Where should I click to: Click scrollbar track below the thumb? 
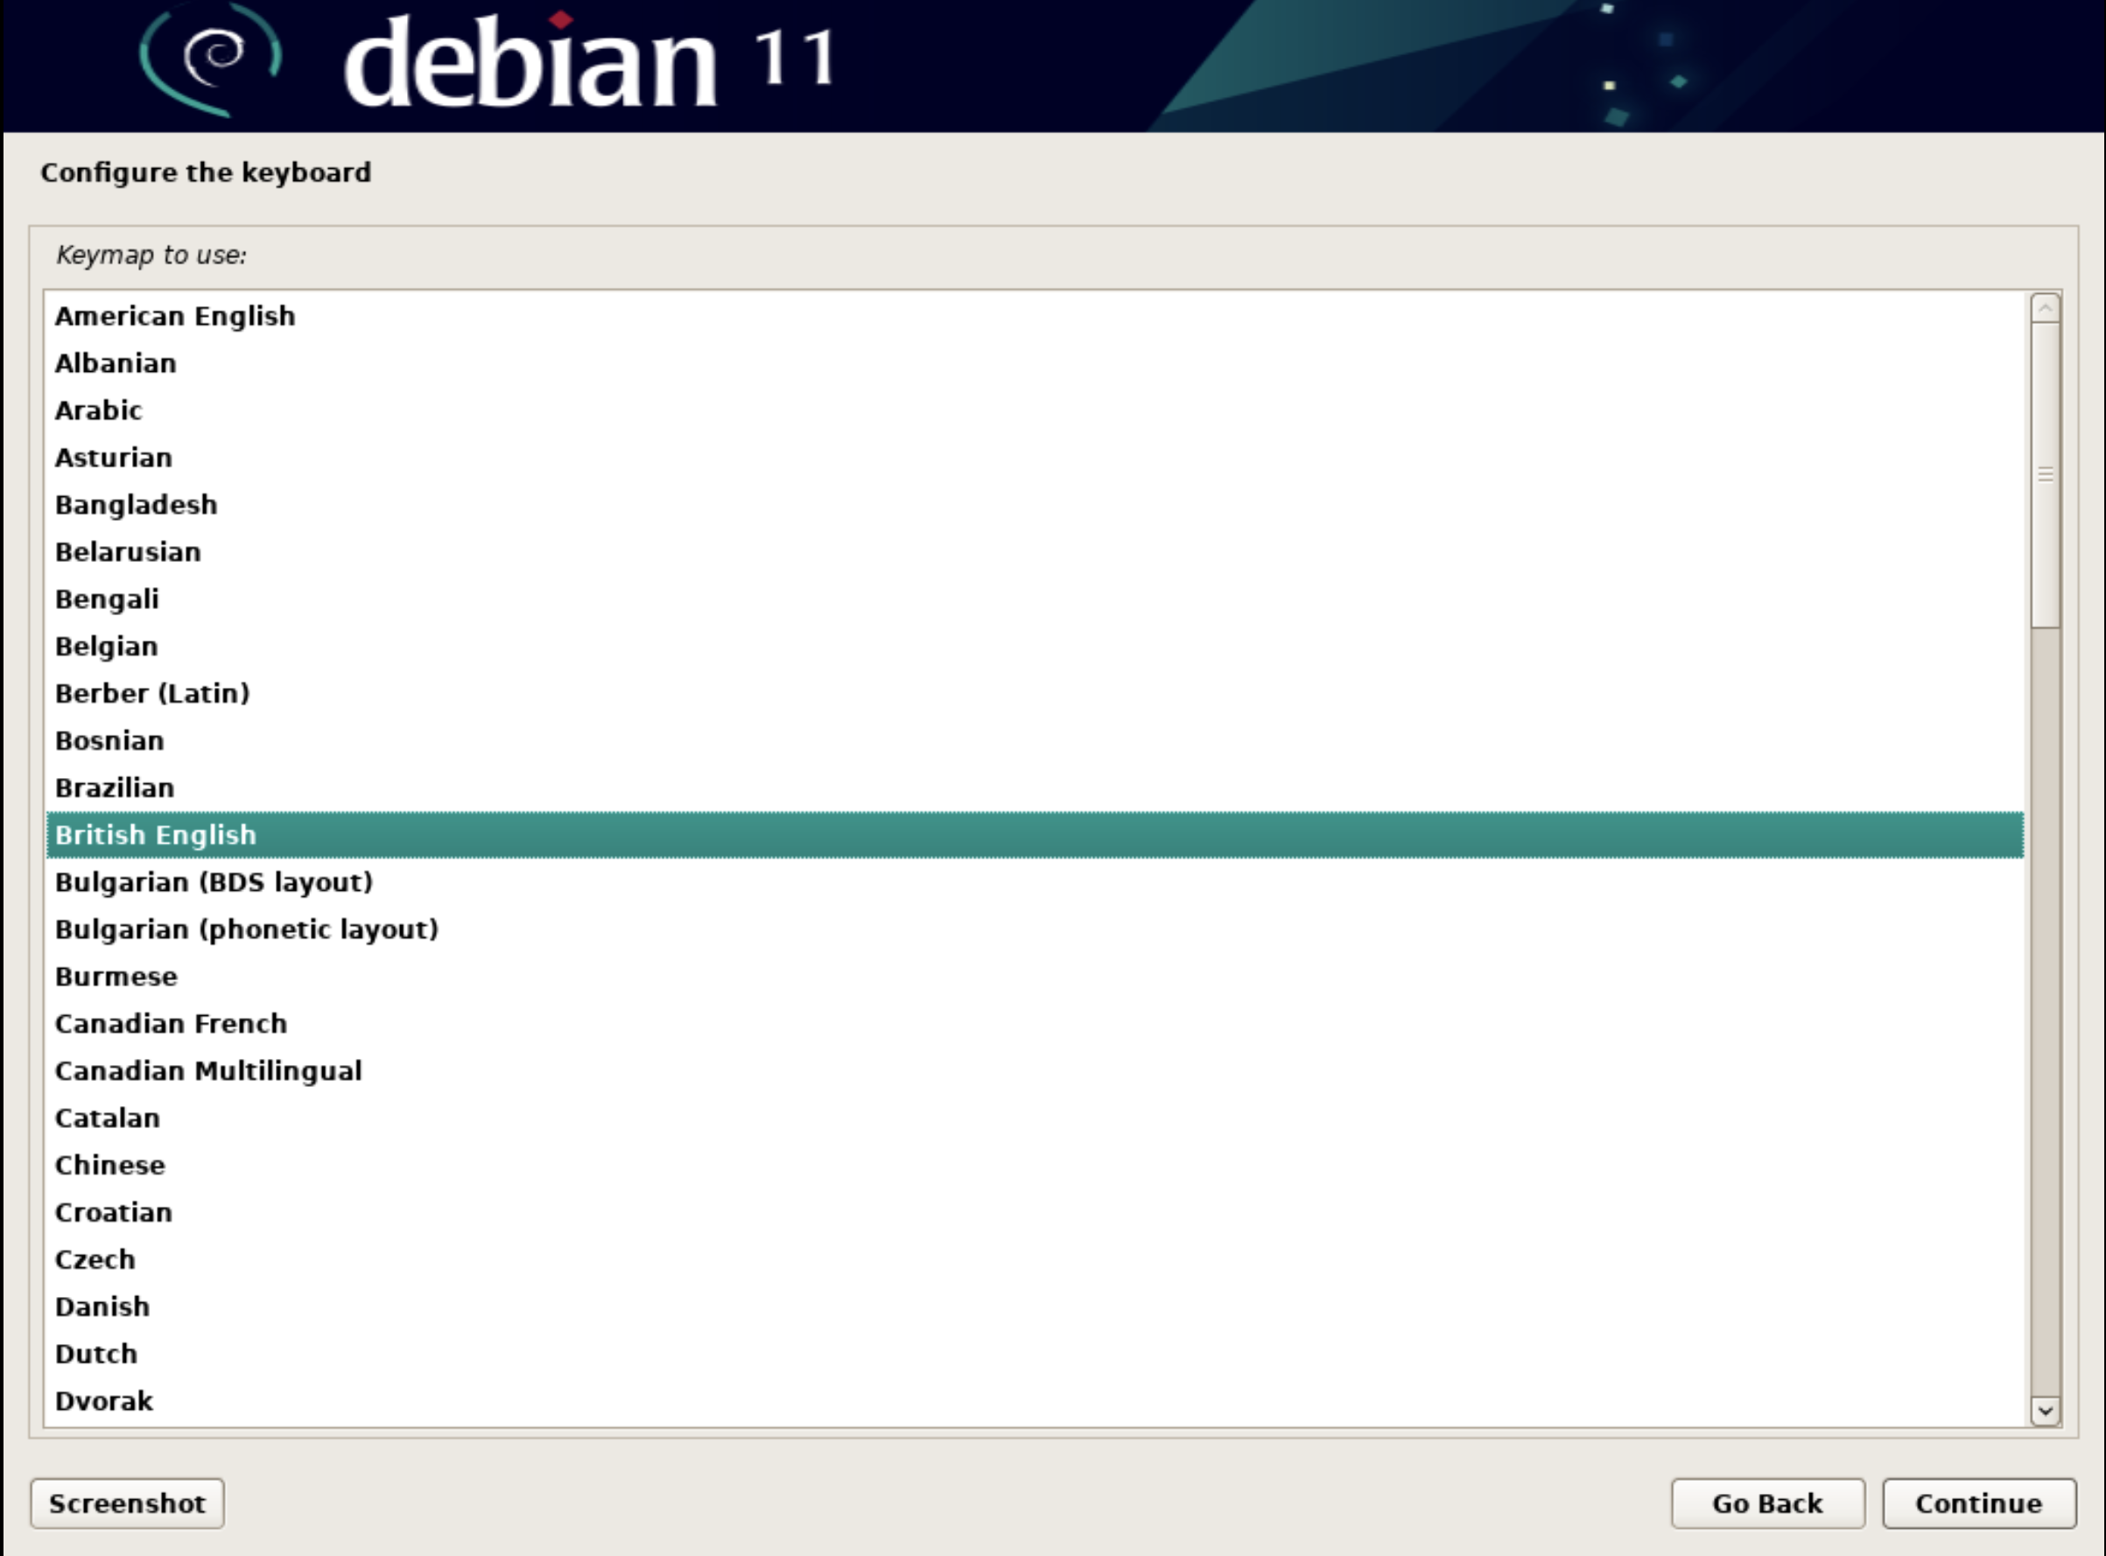(2046, 1013)
